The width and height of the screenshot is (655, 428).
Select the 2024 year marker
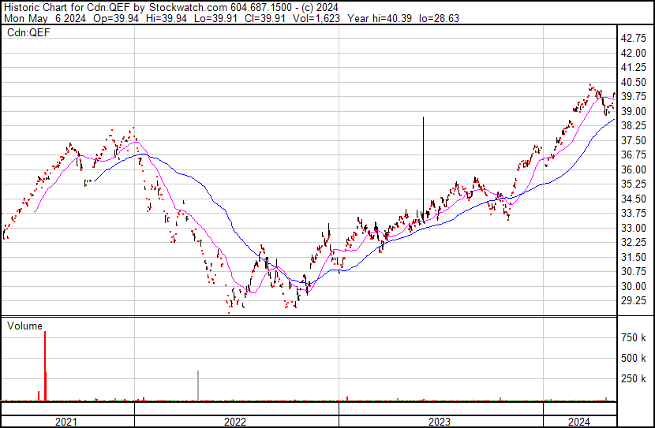(x=578, y=422)
